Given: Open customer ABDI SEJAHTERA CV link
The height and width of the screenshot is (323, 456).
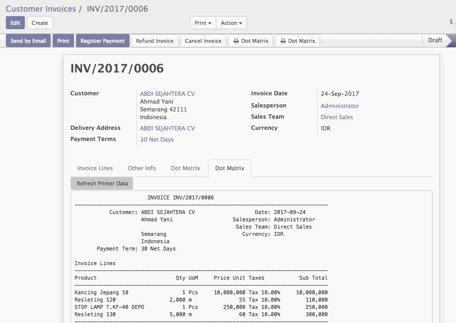Looking at the screenshot, I should click(x=168, y=93).
